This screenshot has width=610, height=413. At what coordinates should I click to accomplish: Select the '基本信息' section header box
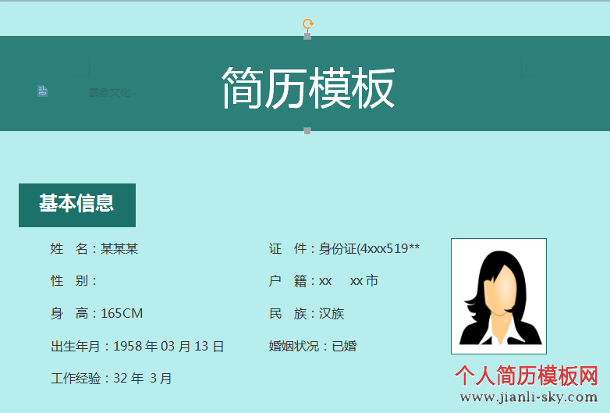point(77,205)
